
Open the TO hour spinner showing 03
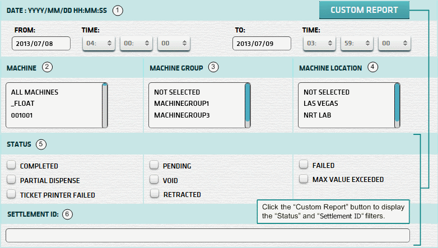click(x=319, y=44)
